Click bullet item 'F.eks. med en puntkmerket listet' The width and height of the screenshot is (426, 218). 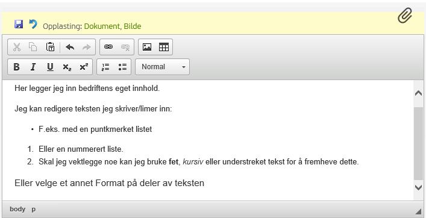[x=95, y=129]
